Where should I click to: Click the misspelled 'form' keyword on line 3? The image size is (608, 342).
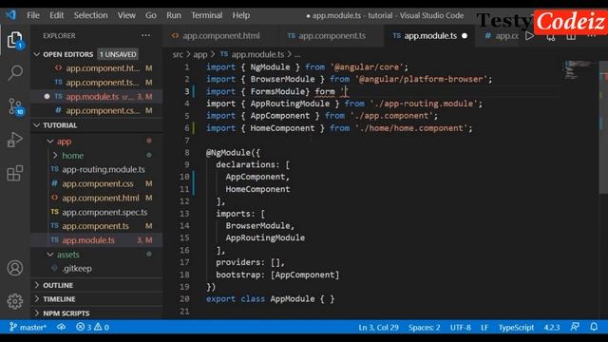325,92
